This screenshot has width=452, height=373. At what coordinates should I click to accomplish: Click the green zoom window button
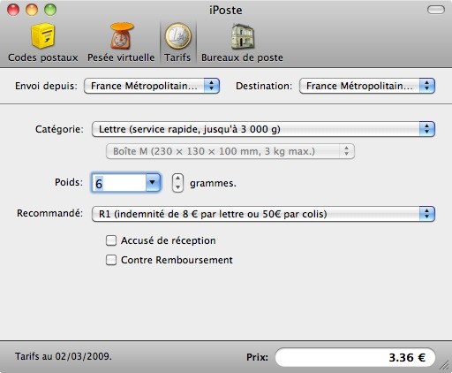pos(50,10)
